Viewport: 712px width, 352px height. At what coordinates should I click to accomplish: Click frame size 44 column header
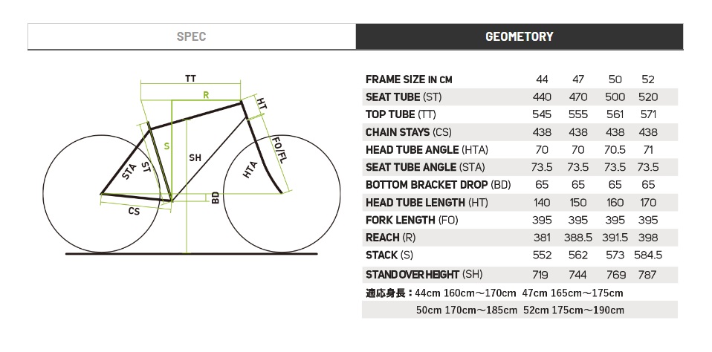click(542, 79)
